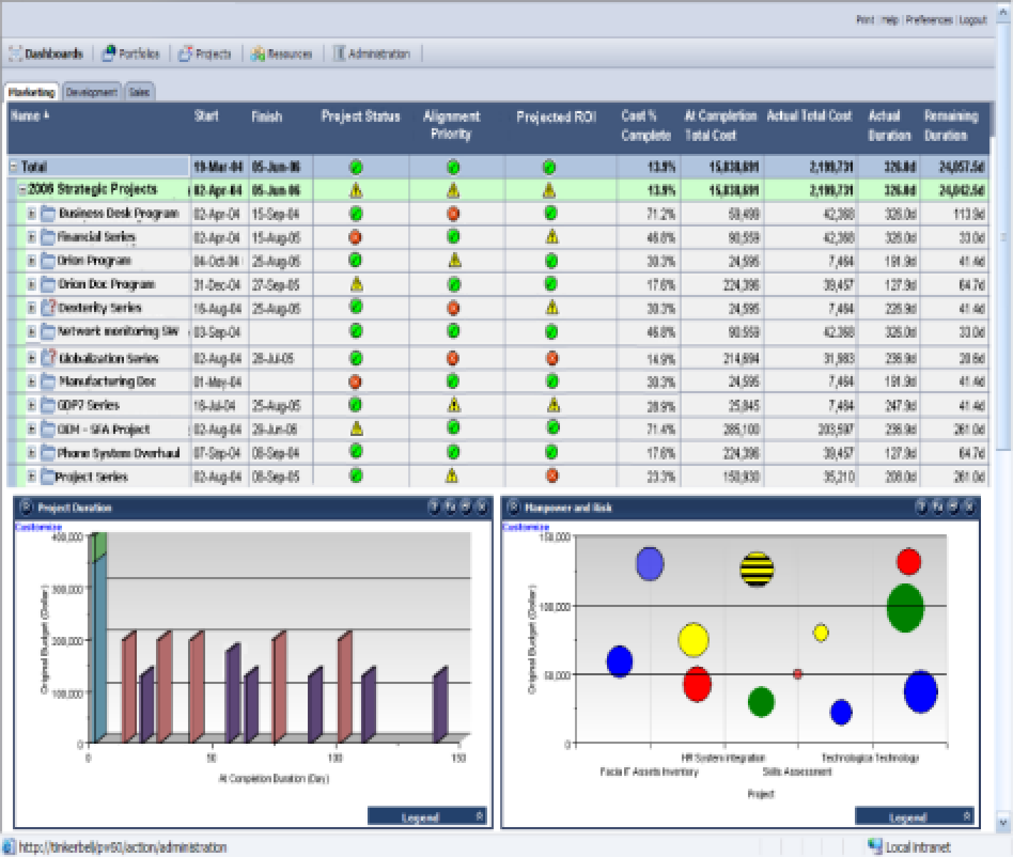This screenshot has width=1013, height=857.
Task: Close the Manpower and Risk panel
Action: click(968, 507)
